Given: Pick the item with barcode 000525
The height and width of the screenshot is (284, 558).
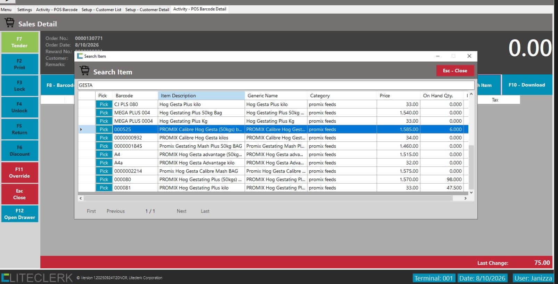Looking at the screenshot, I should click(104, 129).
